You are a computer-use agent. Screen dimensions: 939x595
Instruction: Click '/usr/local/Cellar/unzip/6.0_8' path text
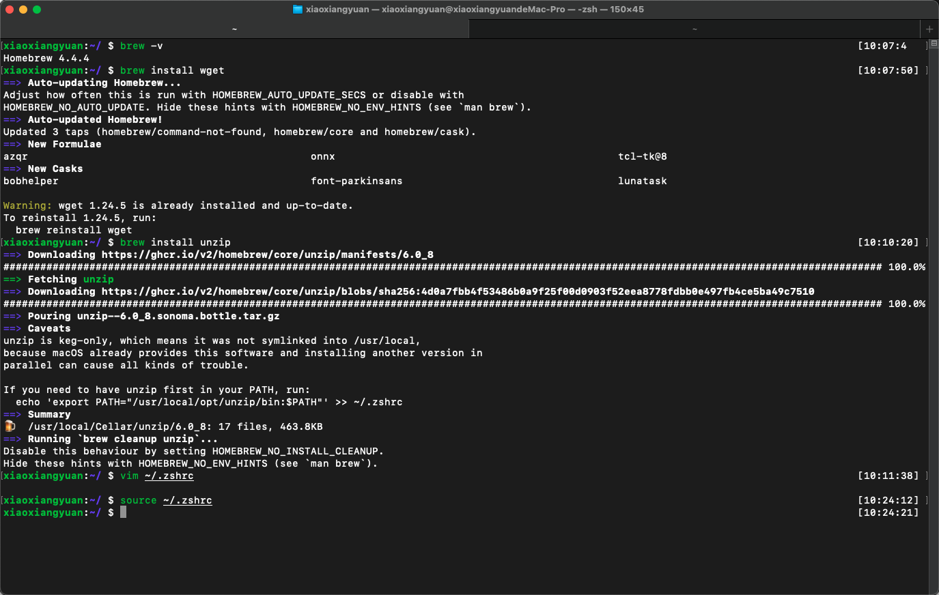coord(117,426)
